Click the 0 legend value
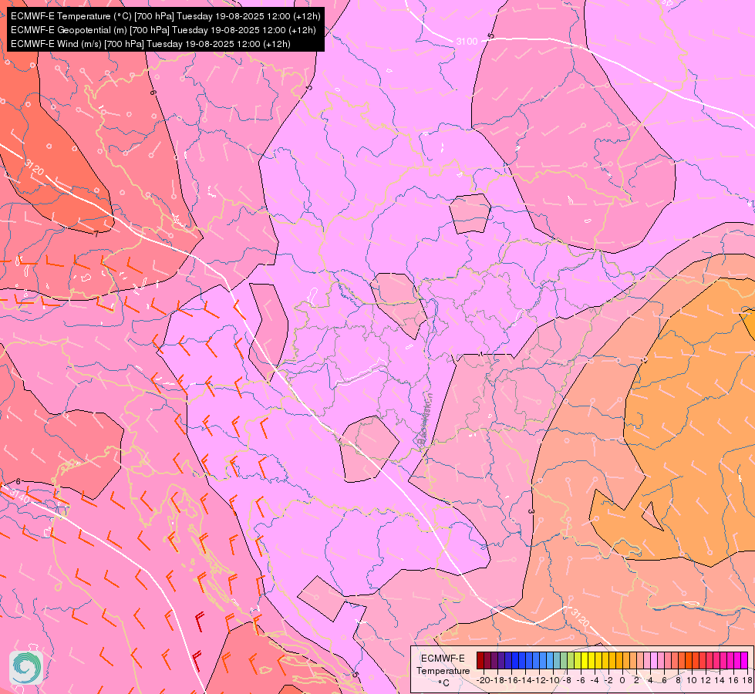The image size is (755, 694). (x=622, y=680)
